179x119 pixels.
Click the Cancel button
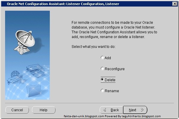pos(17,110)
